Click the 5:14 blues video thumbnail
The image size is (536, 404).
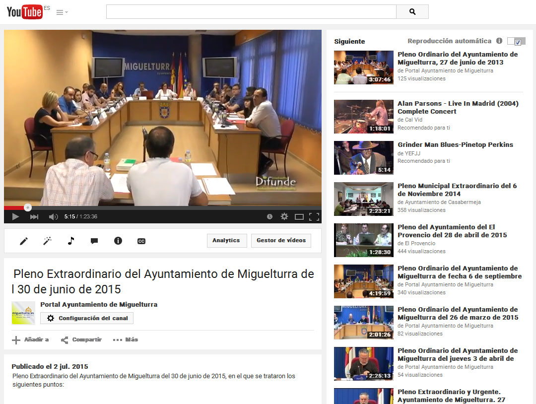pyautogui.click(x=364, y=158)
